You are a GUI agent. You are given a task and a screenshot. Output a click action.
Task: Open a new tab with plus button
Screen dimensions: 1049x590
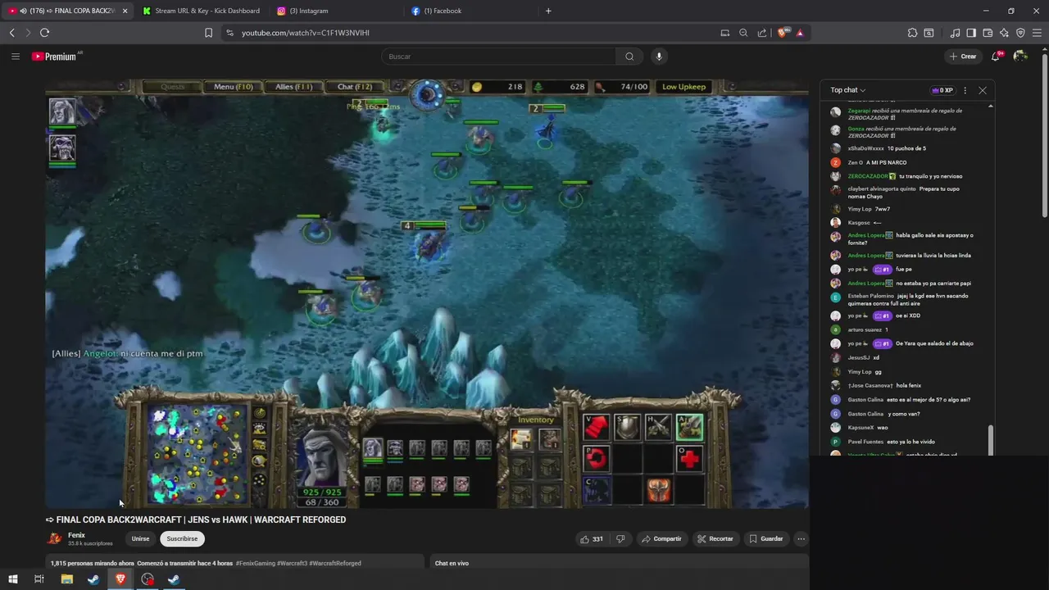(x=548, y=11)
